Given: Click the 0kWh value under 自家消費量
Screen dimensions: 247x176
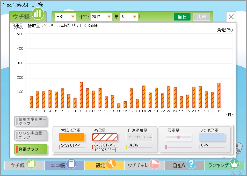Looking at the screenshot, I should 133,145.
